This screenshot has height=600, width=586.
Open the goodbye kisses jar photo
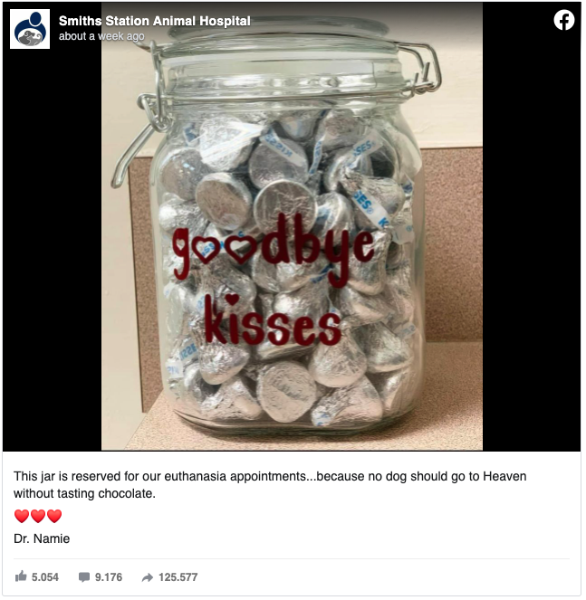[x=292, y=226]
